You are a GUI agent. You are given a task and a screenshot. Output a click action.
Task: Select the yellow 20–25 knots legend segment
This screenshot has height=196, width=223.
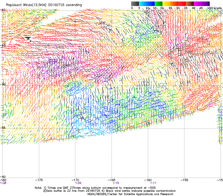pos(166,4)
